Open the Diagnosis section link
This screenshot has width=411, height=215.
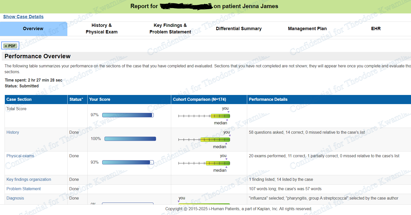(15, 198)
